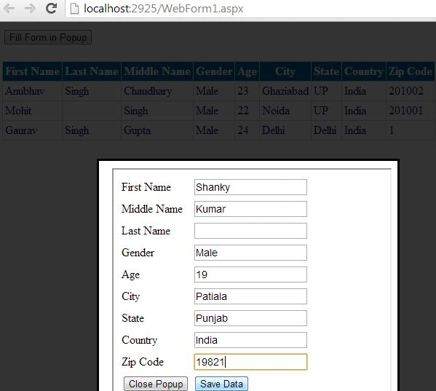
Task: Click the Delhi city cell in Gaurav row
Action: click(285, 130)
